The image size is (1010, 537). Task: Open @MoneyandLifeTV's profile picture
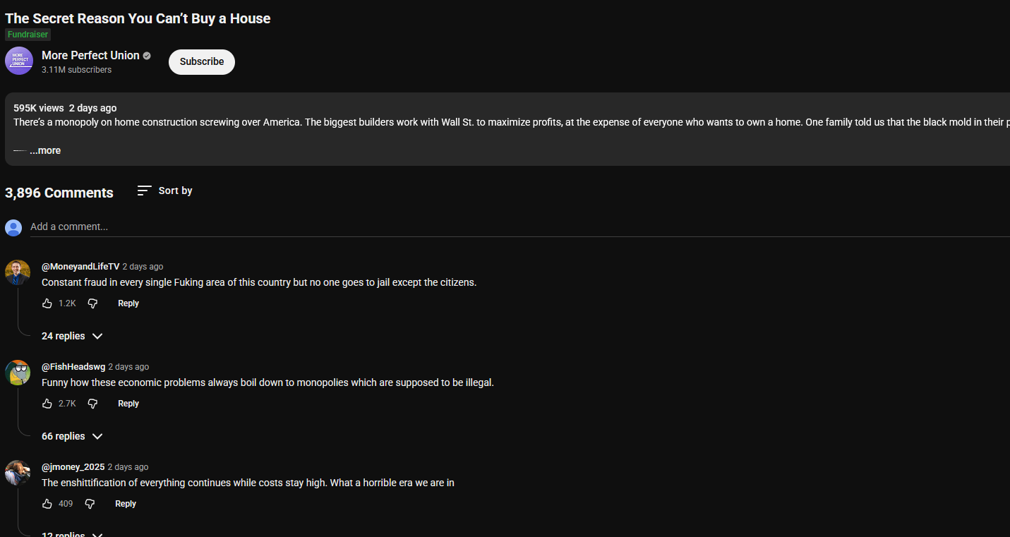coord(18,272)
